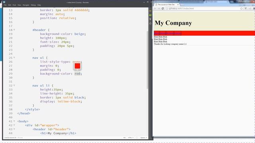Click the Brackets app icon in title bar
Screen dimensions: 255x143
pos(4,2)
